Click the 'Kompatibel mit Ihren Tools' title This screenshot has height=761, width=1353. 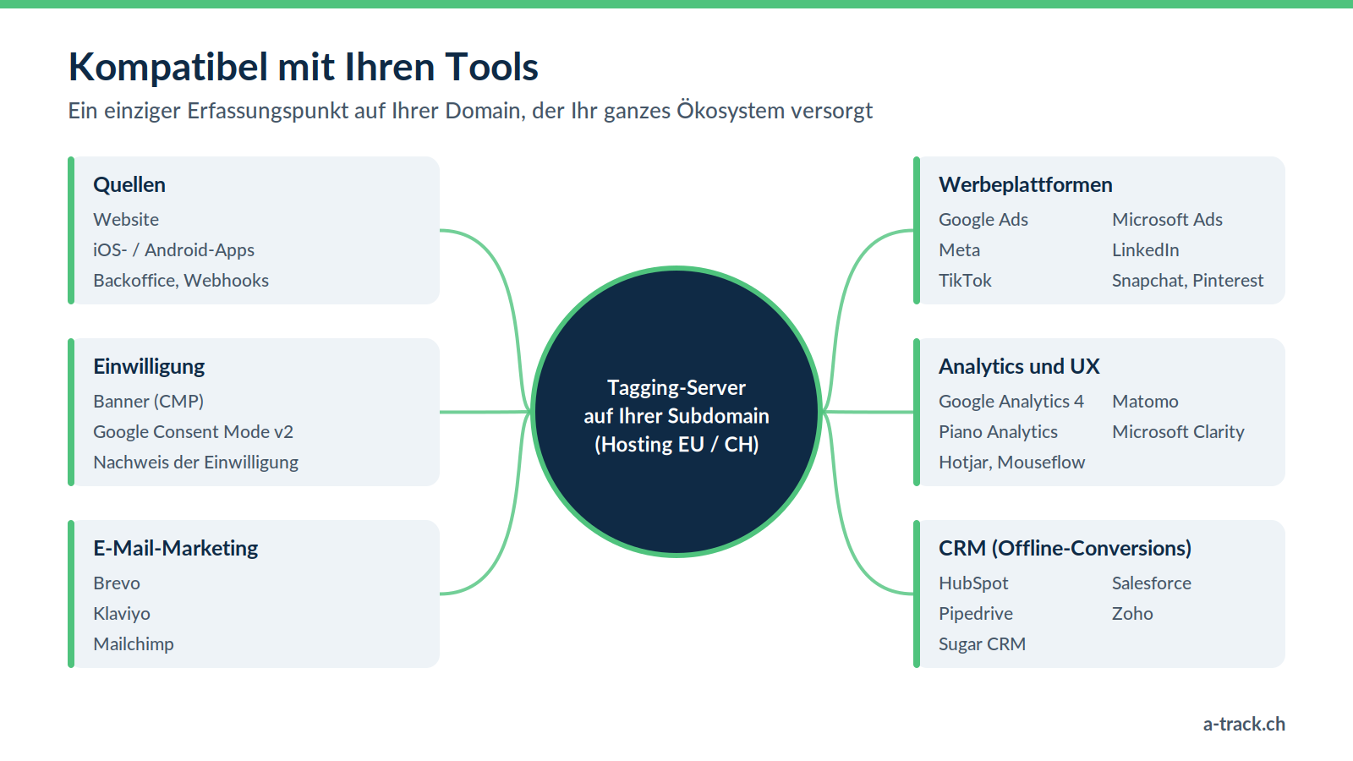[x=303, y=67]
